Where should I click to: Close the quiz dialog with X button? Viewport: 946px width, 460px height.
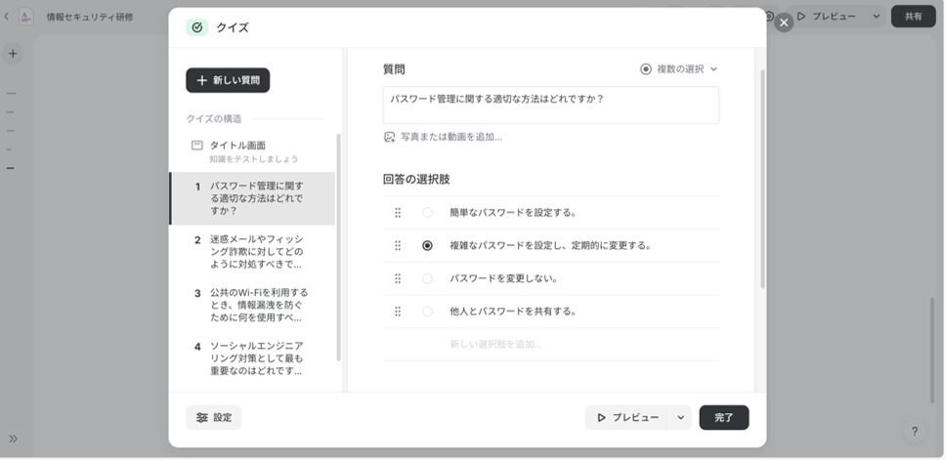pyautogui.click(x=784, y=22)
